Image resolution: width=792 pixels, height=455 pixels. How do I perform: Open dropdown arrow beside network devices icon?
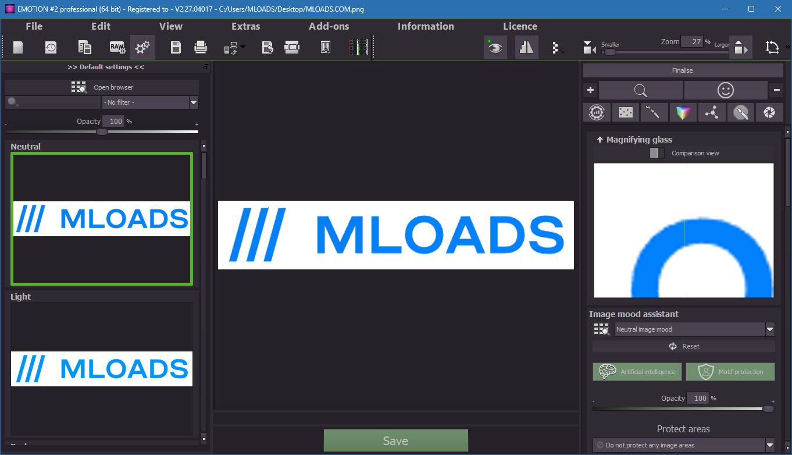(242, 47)
